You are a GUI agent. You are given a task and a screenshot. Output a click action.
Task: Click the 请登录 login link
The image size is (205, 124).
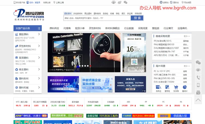tap(37, 3)
